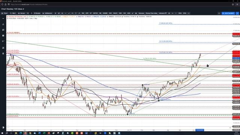
Task: Click the pen edit icon after ADX
Action: (x=132, y=13)
